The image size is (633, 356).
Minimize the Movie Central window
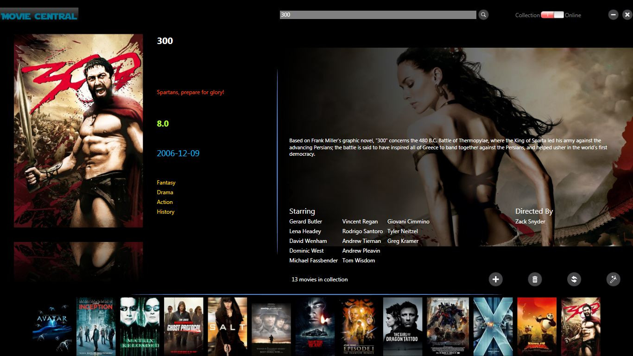[x=613, y=15]
